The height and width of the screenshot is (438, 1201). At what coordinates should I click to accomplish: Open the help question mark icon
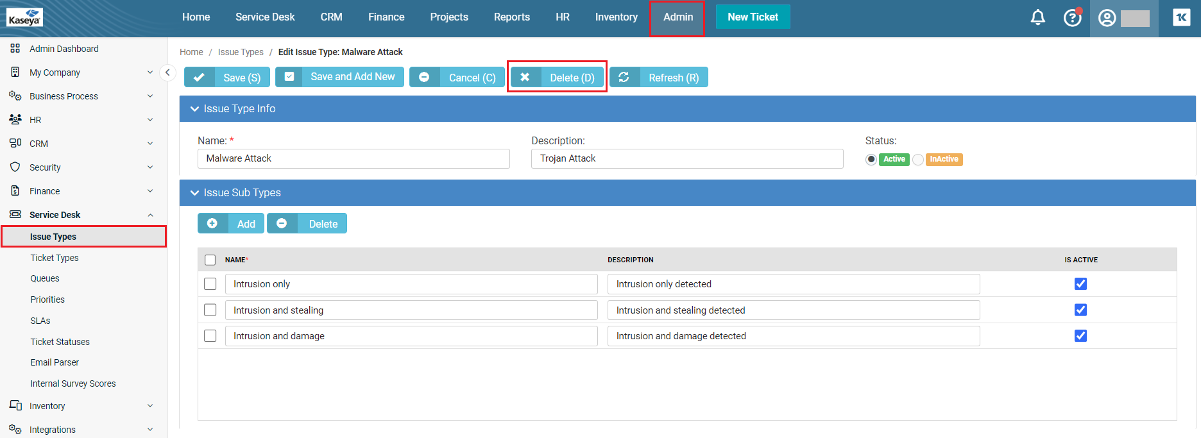pyautogui.click(x=1072, y=17)
